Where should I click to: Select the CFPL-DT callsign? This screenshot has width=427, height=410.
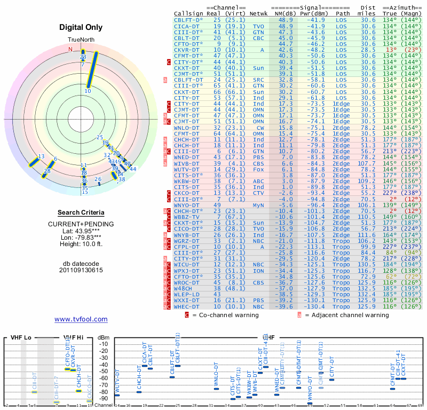tap(187, 247)
